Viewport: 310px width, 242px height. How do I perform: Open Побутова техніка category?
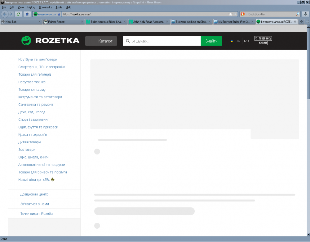pyautogui.click(x=32, y=82)
